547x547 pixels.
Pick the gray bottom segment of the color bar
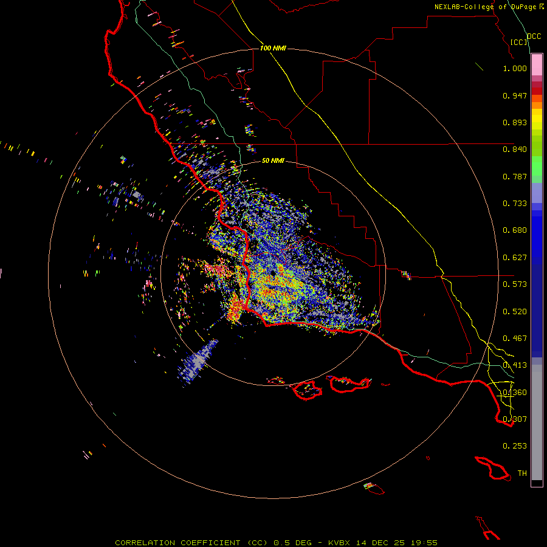click(x=537, y=422)
